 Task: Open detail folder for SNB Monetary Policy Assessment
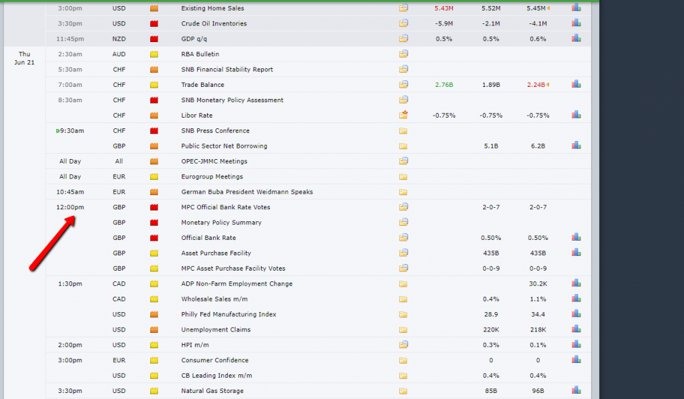pyautogui.click(x=403, y=100)
